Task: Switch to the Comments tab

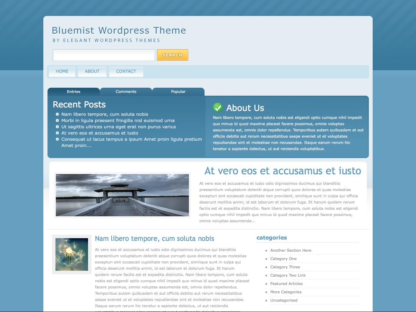Action: (126, 92)
